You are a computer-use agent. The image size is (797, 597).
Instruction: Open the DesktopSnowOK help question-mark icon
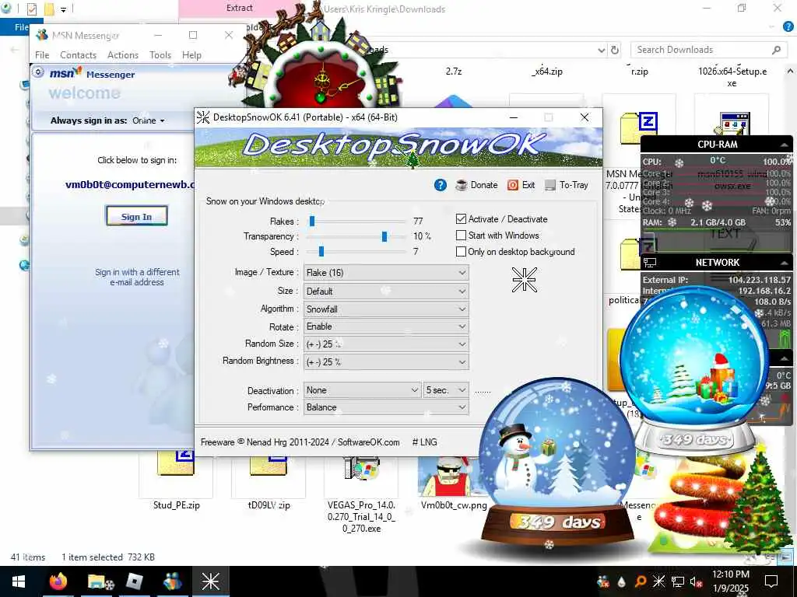click(441, 185)
